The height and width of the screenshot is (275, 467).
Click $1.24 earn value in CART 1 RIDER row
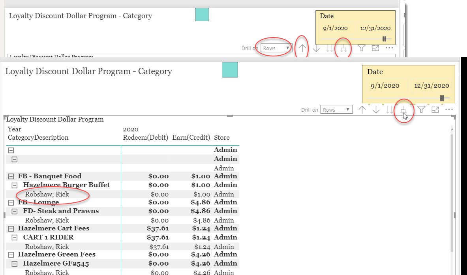(x=201, y=238)
